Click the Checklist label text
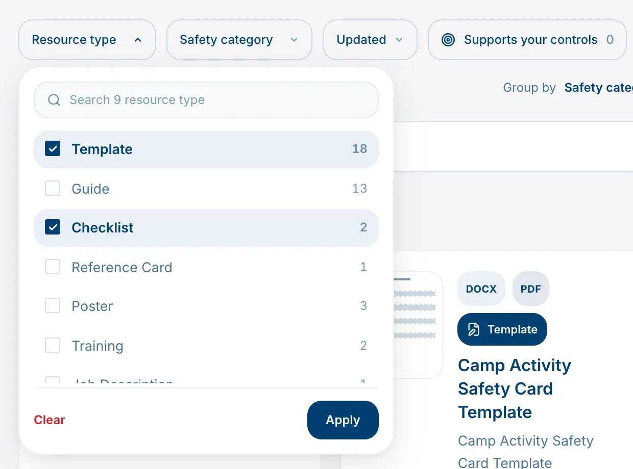Viewport: 633px width, 469px height. 103,227
